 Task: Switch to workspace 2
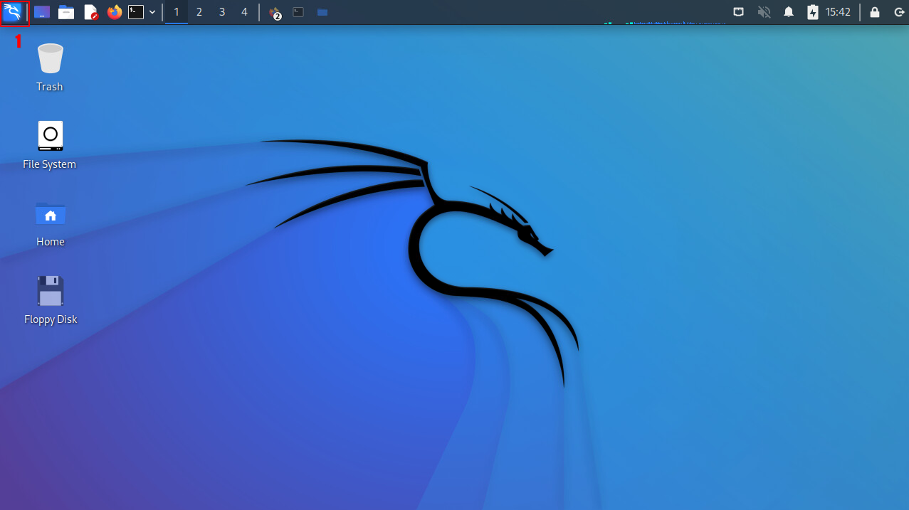199,12
